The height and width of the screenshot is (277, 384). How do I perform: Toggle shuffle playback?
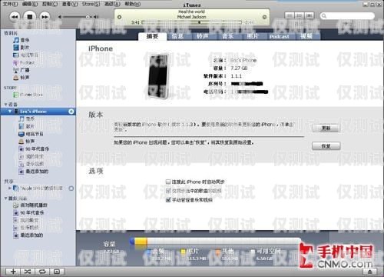[x=28, y=272]
